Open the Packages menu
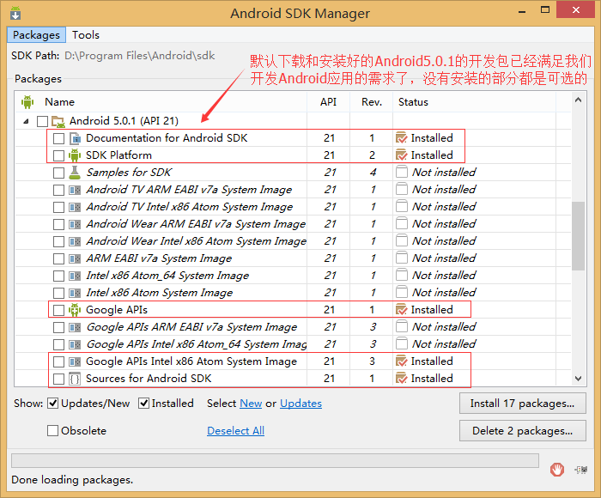The height and width of the screenshot is (498, 601). point(36,35)
